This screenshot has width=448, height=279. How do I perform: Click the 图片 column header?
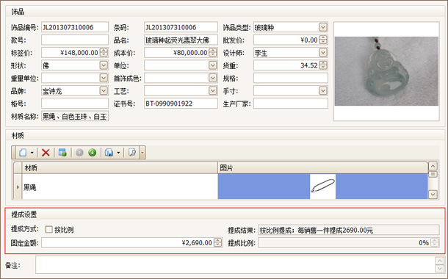[x=323, y=168]
